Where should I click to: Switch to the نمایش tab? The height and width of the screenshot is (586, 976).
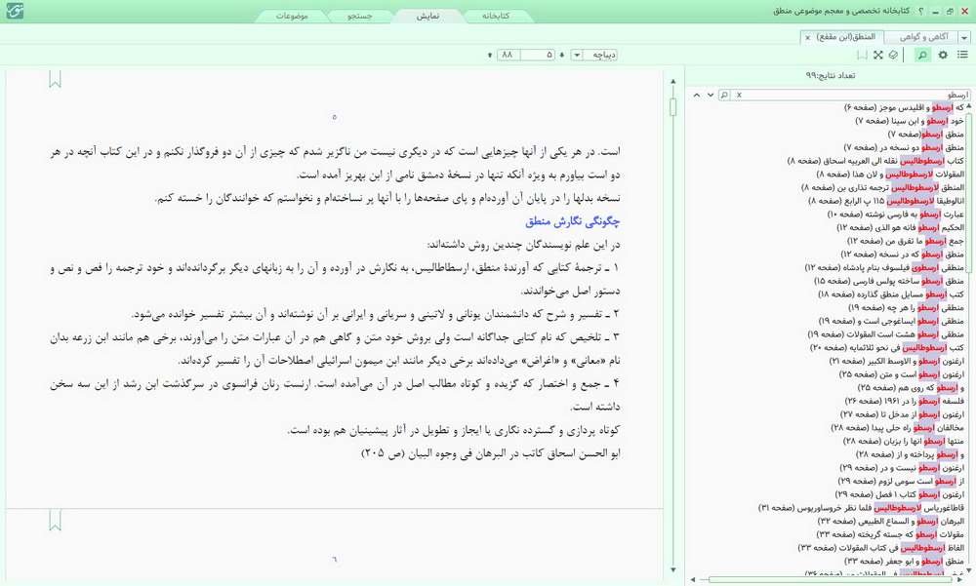tap(427, 16)
